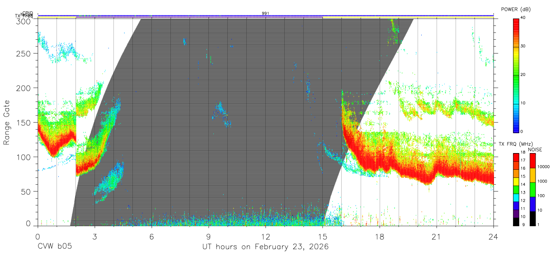The width and height of the screenshot is (555, 256).
Task: Click 'UT hours on February 23, 2026' label
Action: [x=265, y=247]
